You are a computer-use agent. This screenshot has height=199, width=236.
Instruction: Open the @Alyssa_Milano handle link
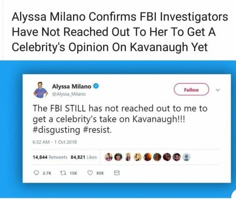pos(69,94)
